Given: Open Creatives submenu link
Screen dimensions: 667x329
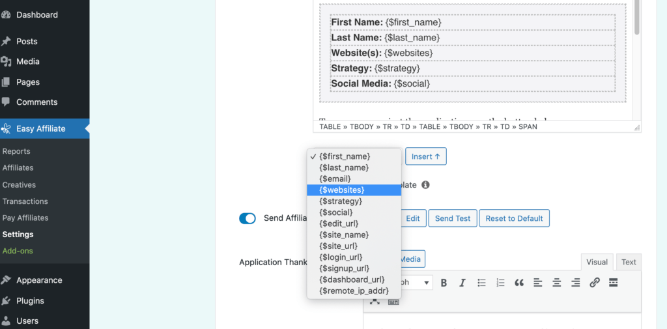Looking at the screenshot, I should point(19,185).
